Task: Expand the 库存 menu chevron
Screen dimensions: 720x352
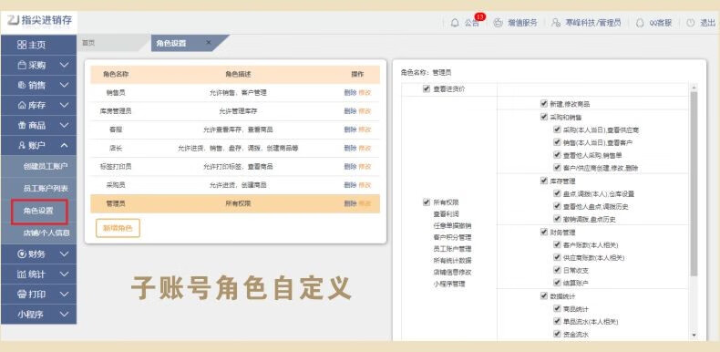Action: point(65,105)
